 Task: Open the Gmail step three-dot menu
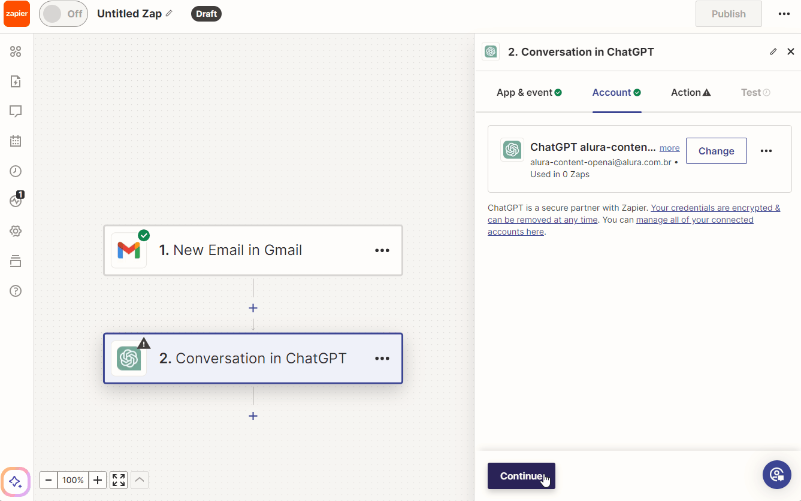382,250
